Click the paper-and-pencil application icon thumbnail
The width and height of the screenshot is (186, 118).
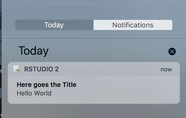[x=16, y=69]
